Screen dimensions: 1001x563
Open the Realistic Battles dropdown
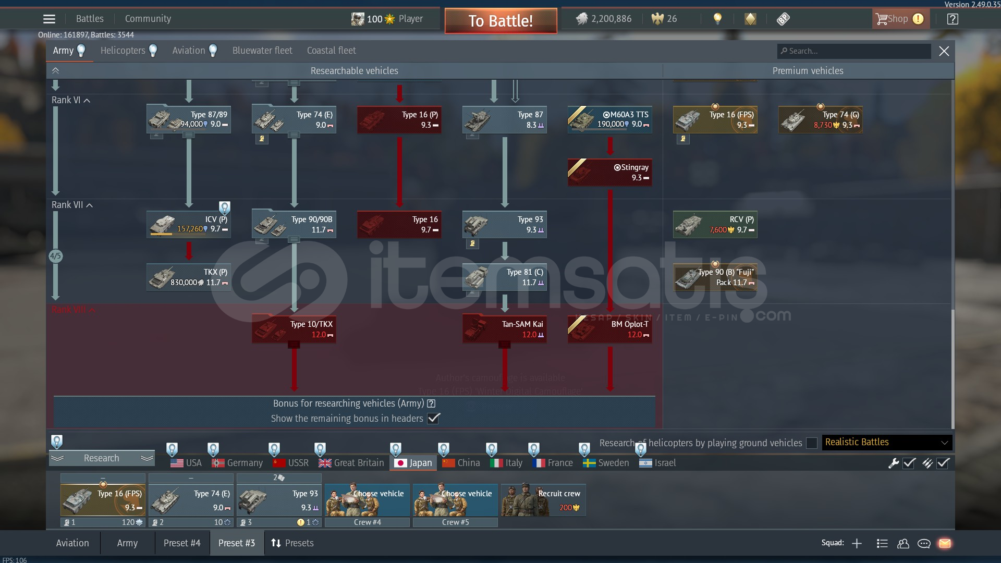886,443
